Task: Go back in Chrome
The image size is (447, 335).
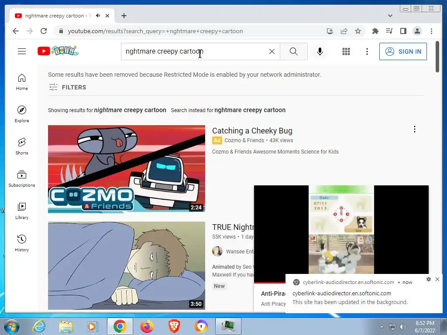Action: point(16,31)
